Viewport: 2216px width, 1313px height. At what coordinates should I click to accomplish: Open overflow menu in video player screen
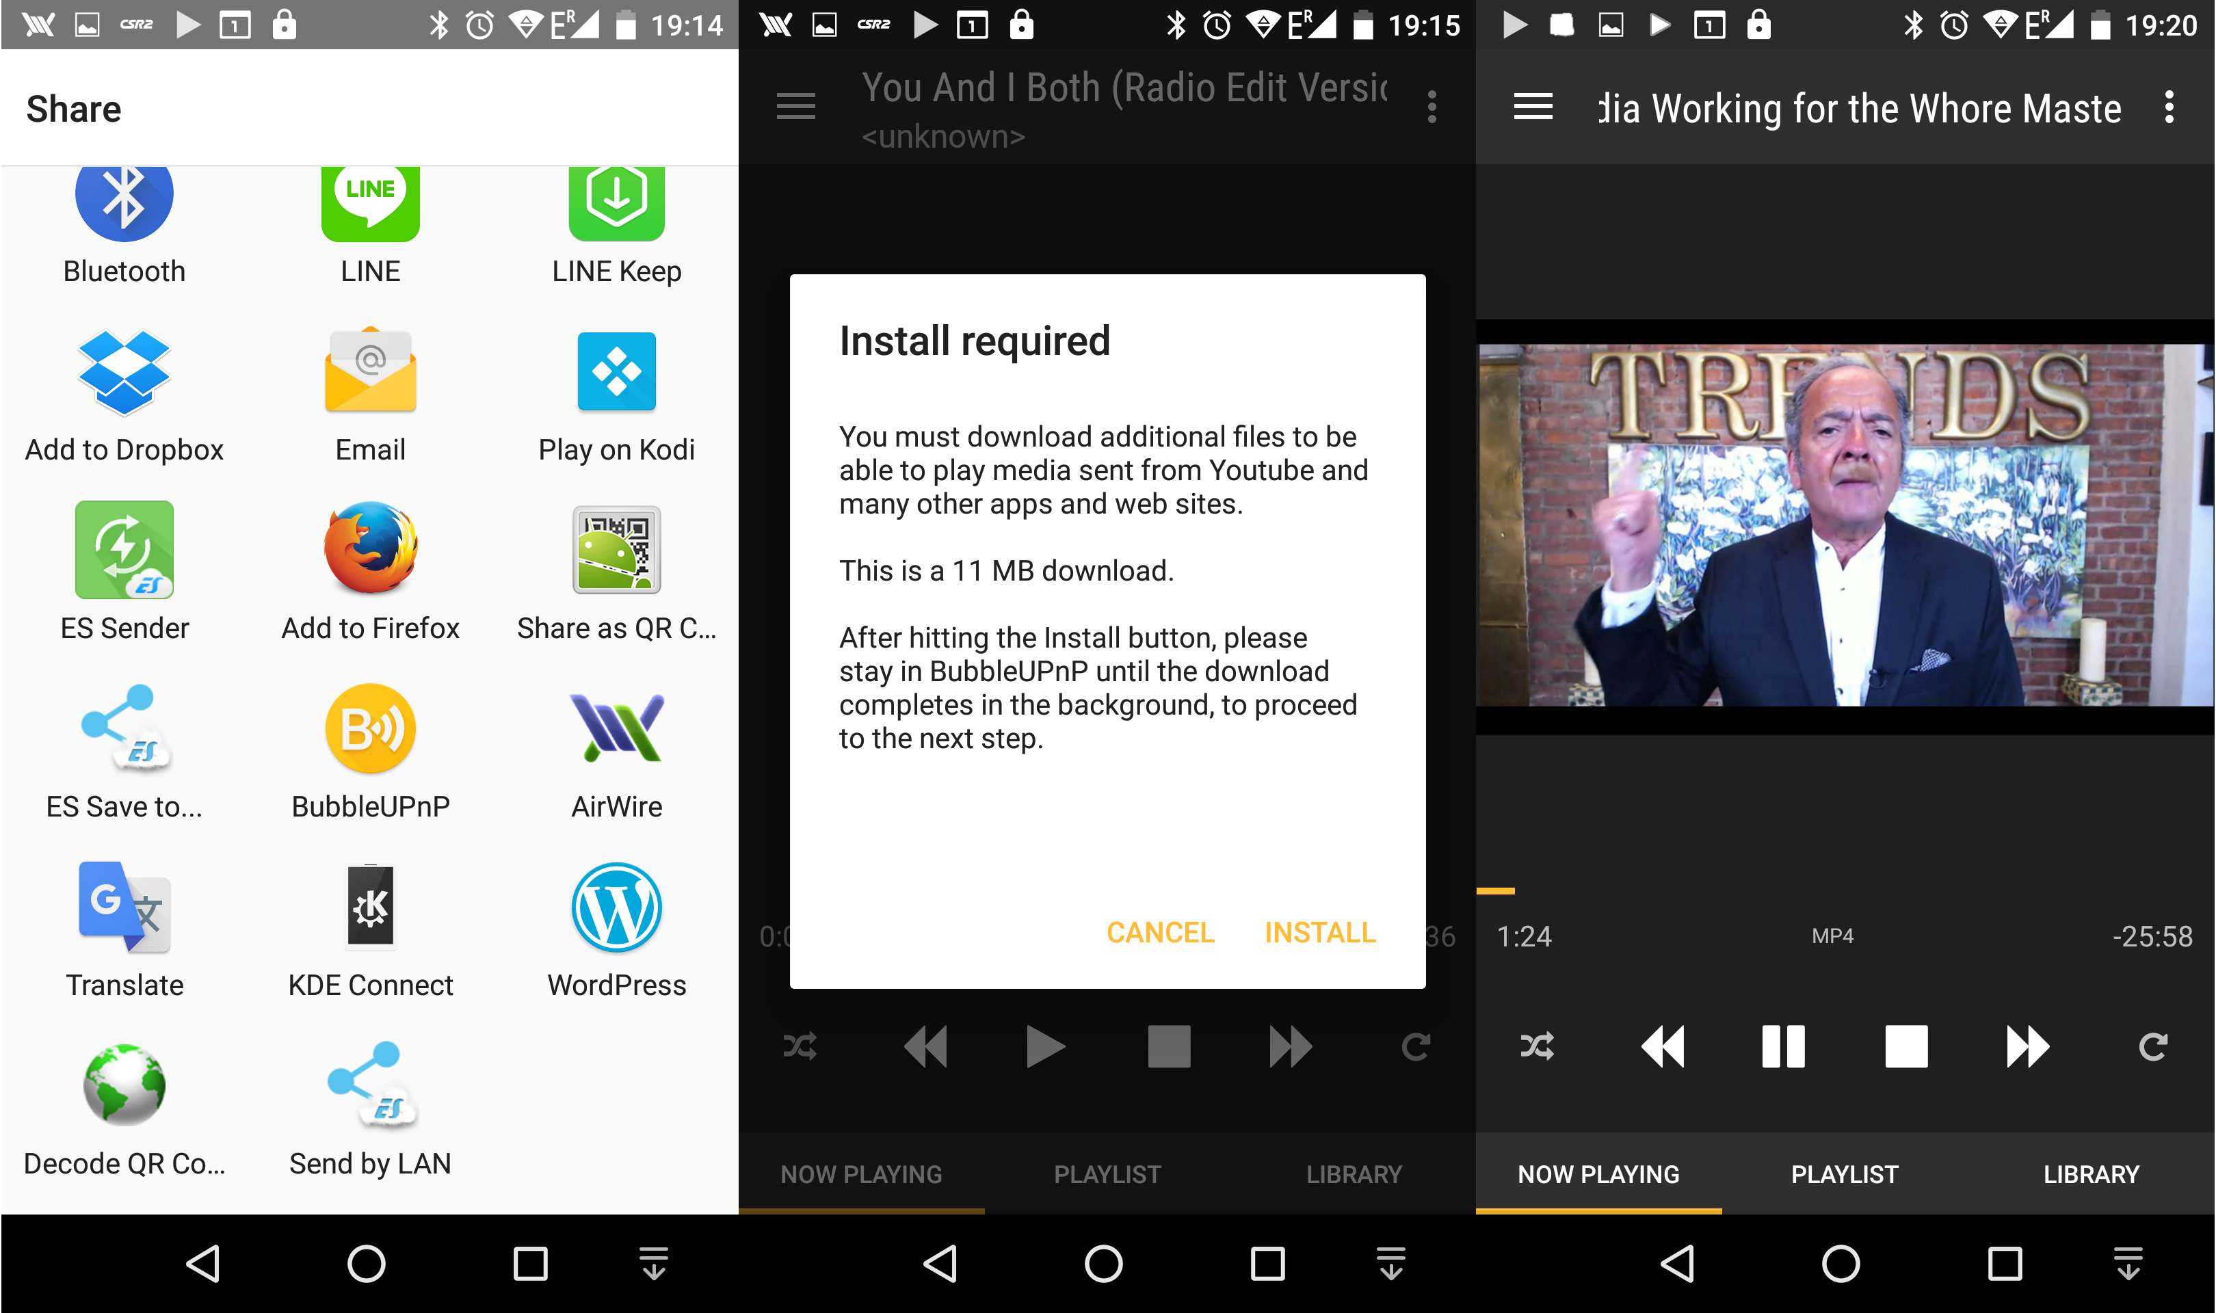[2169, 107]
